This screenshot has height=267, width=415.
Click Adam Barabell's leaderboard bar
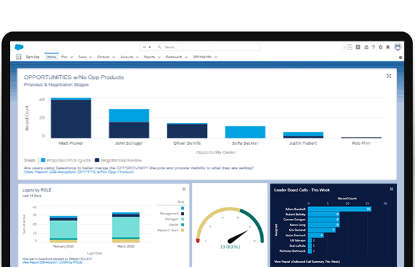[340, 209]
